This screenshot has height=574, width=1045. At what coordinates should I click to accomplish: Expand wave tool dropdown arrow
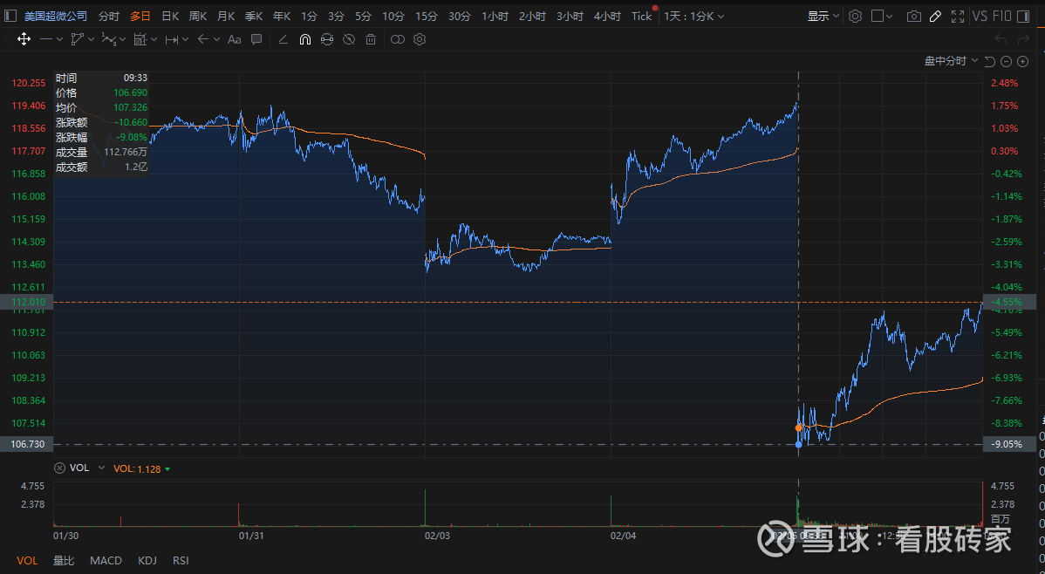[x=123, y=41]
